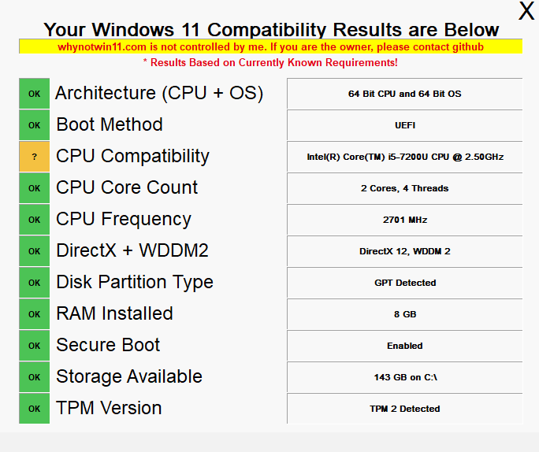Click the TPM Version OK indicator

pyautogui.click(x=34, y=409)
